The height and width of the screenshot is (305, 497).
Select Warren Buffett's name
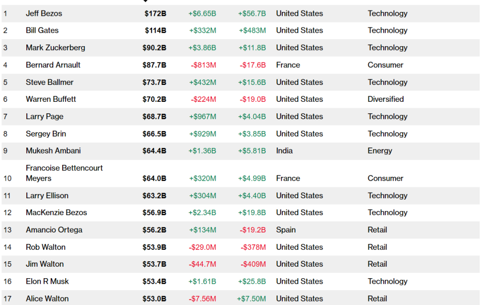[x=51, y=99]
